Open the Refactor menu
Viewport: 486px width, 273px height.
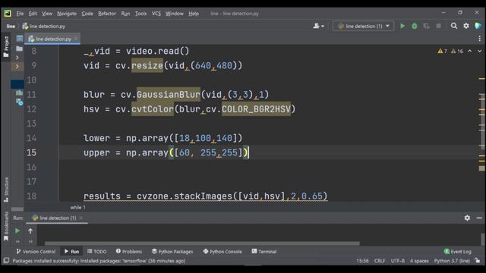coord(107,14)
